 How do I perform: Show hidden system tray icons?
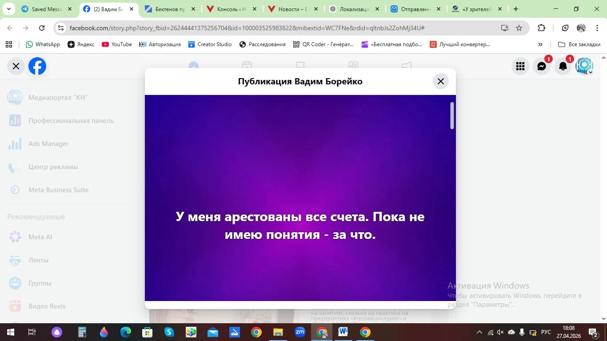pos(479,332)
